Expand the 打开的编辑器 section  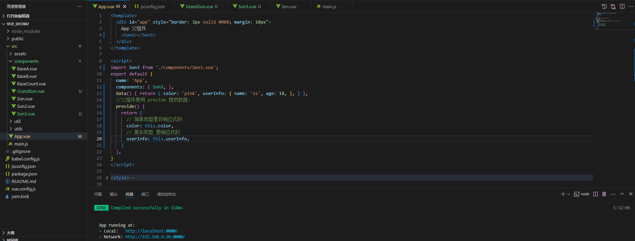click(x=43, y=16)
